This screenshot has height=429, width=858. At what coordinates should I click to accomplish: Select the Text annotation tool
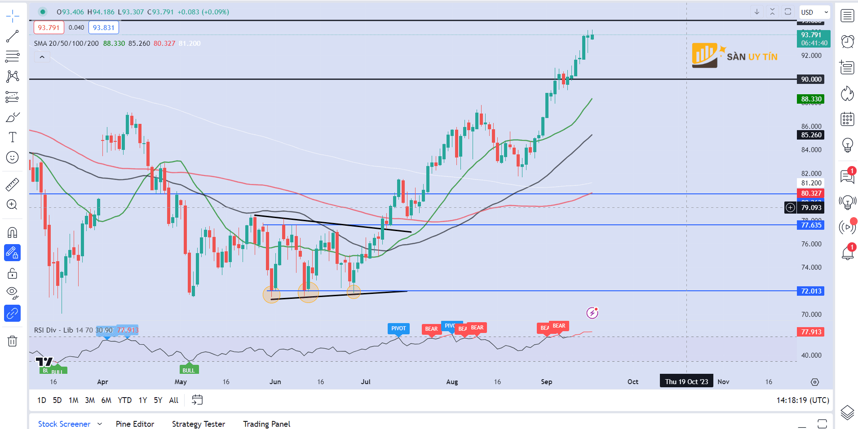pos(13,137)
